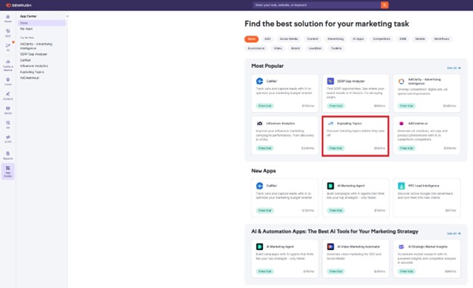Click the Influencer Analytics app icon

[x=259, y=124]
